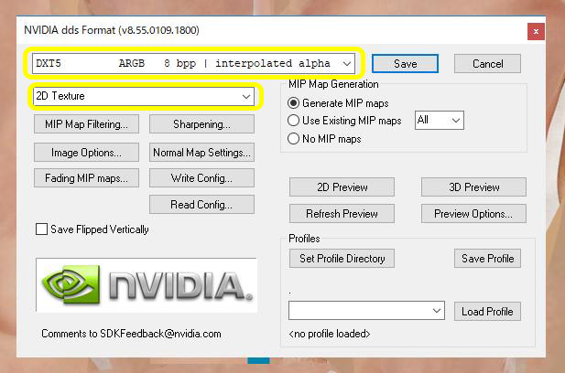Click Load Profile button
This screenshot has width=565, height=373.
[x=487, y=311]
